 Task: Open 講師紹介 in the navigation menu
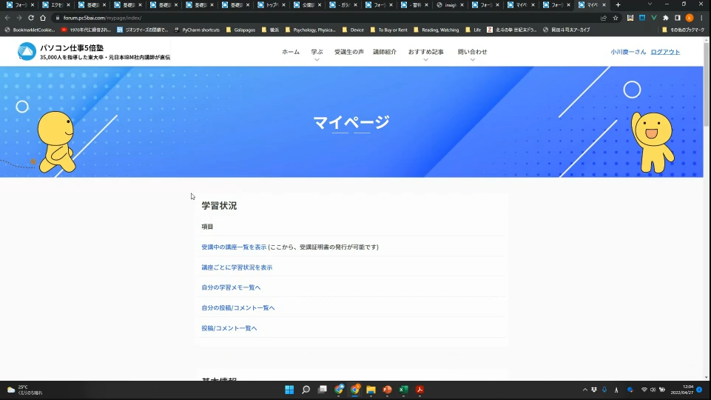(x=385, y=52)
